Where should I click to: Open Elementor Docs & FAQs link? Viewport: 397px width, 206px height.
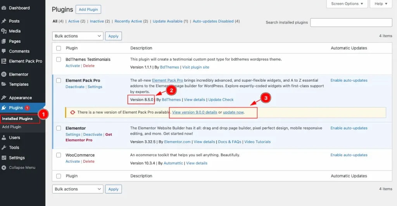pos(230,142)
